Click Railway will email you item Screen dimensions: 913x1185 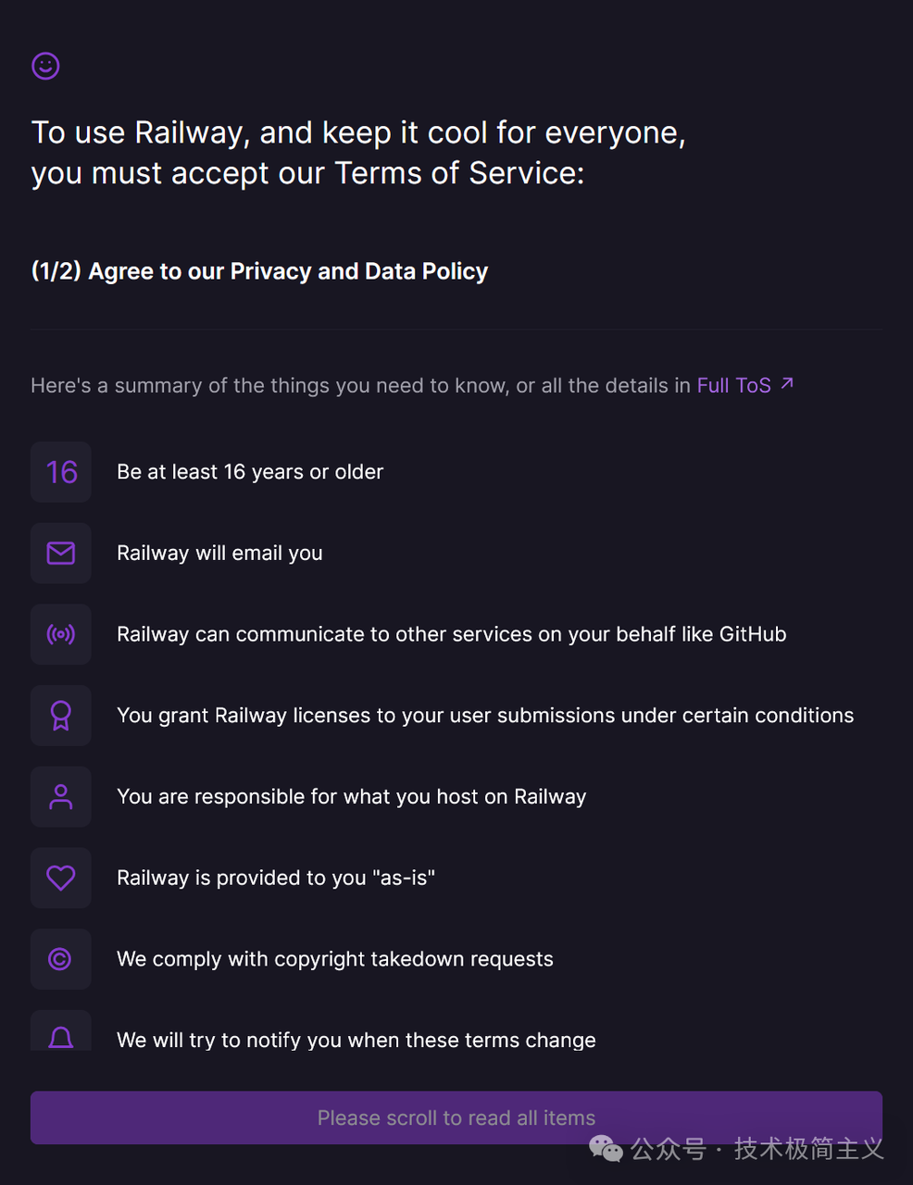219,554
